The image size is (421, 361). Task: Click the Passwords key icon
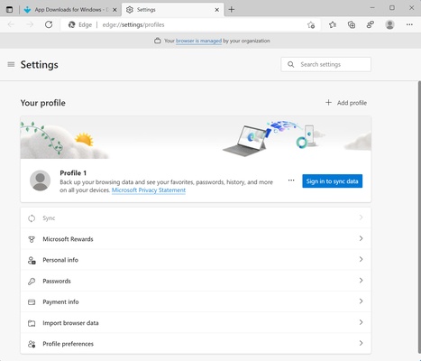(x=32, y=282)
